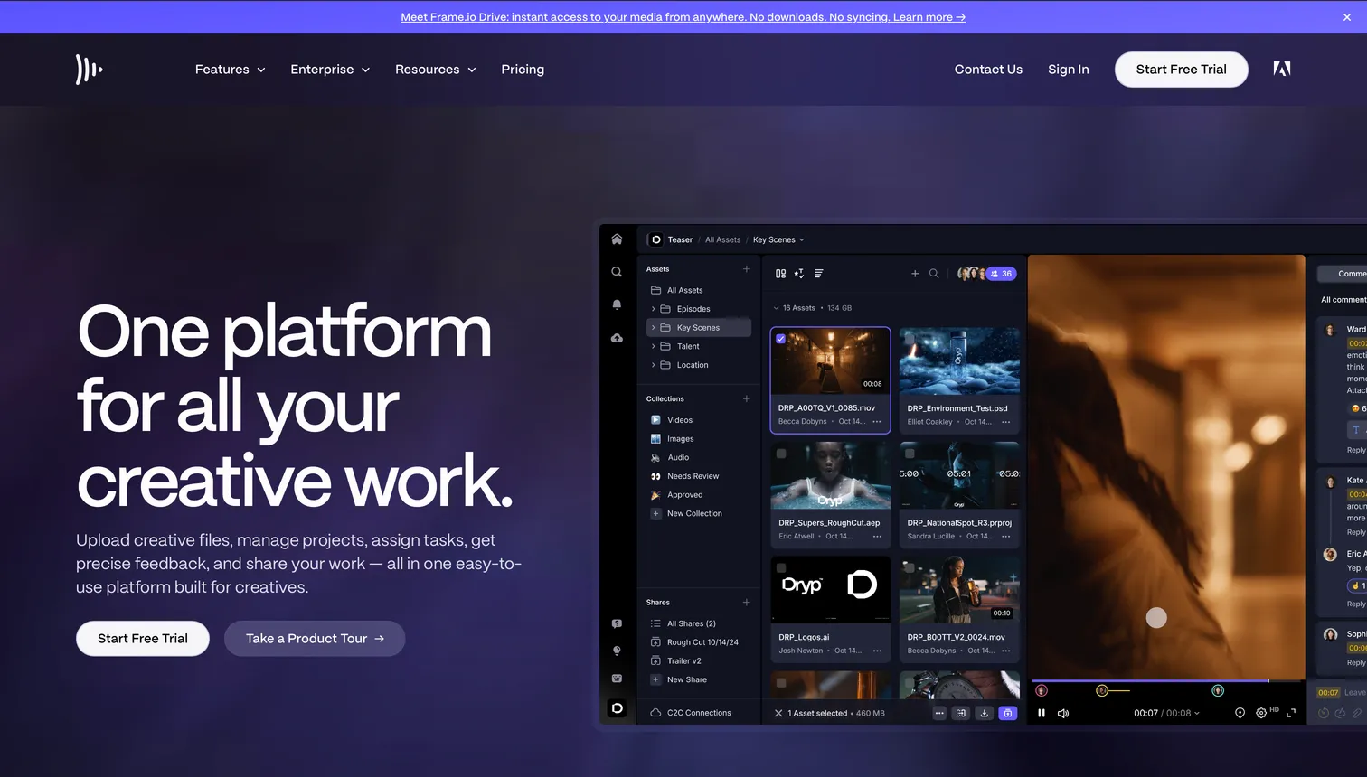The image size is (1367, 777).
Task: Pause the playing video
Action: (1042, 713)
